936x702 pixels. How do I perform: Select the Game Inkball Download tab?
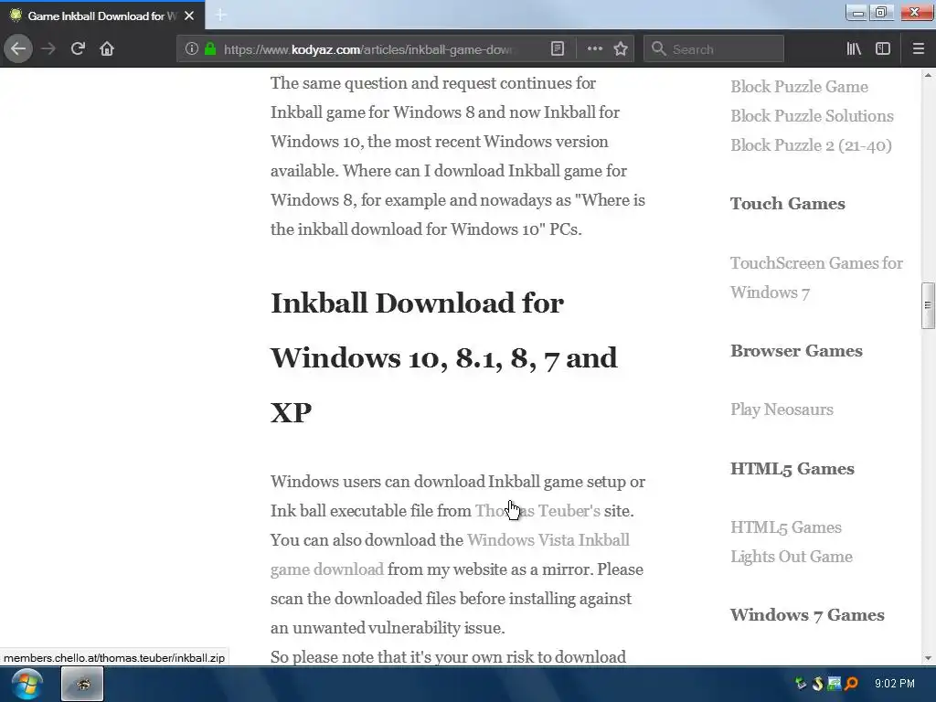point(102,16)
